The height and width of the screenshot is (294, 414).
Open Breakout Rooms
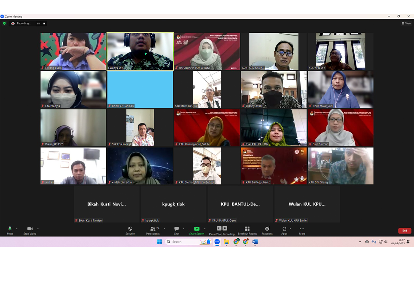click(x=247, y=229)
